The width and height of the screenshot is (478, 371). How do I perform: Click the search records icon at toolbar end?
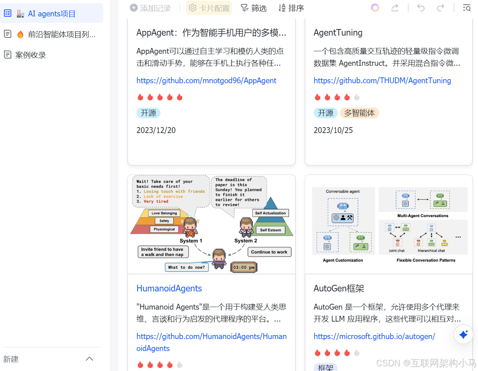click(467, 8)
